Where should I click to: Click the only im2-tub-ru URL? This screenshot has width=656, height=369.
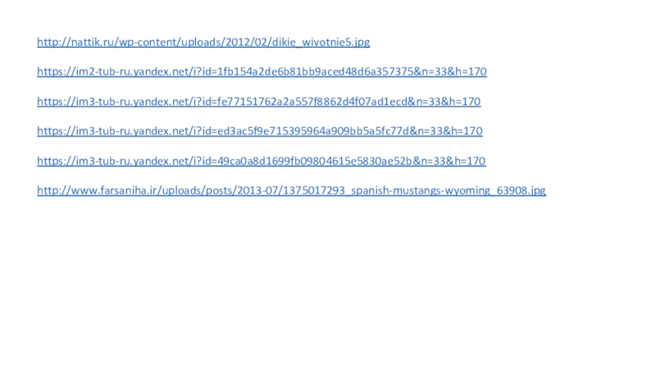pos(262,71)
